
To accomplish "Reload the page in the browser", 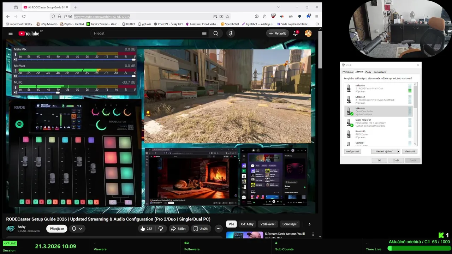I will coord(24,16).
